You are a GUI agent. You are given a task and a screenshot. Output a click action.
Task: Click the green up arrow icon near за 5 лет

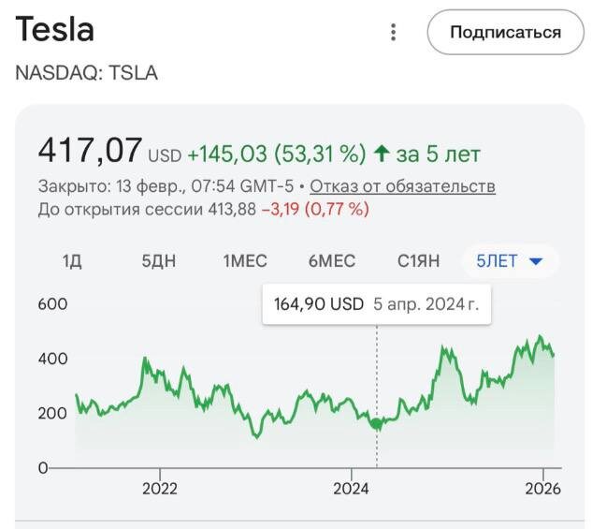[x=381, y=154]
